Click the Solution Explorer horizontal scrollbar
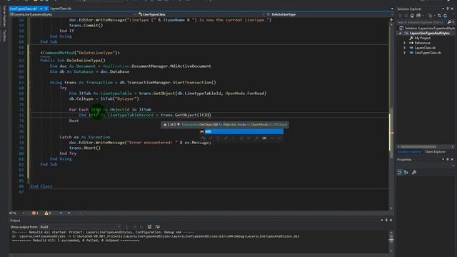This screenshot has width=457, height=257. [418, 146]
